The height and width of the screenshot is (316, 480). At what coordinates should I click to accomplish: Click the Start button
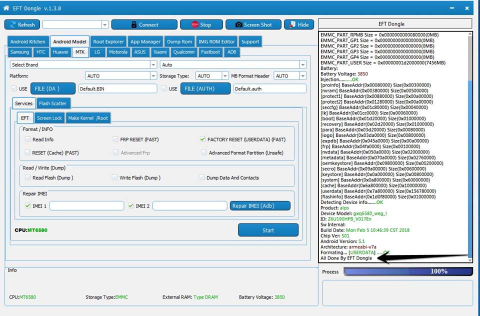pos(268,230)
